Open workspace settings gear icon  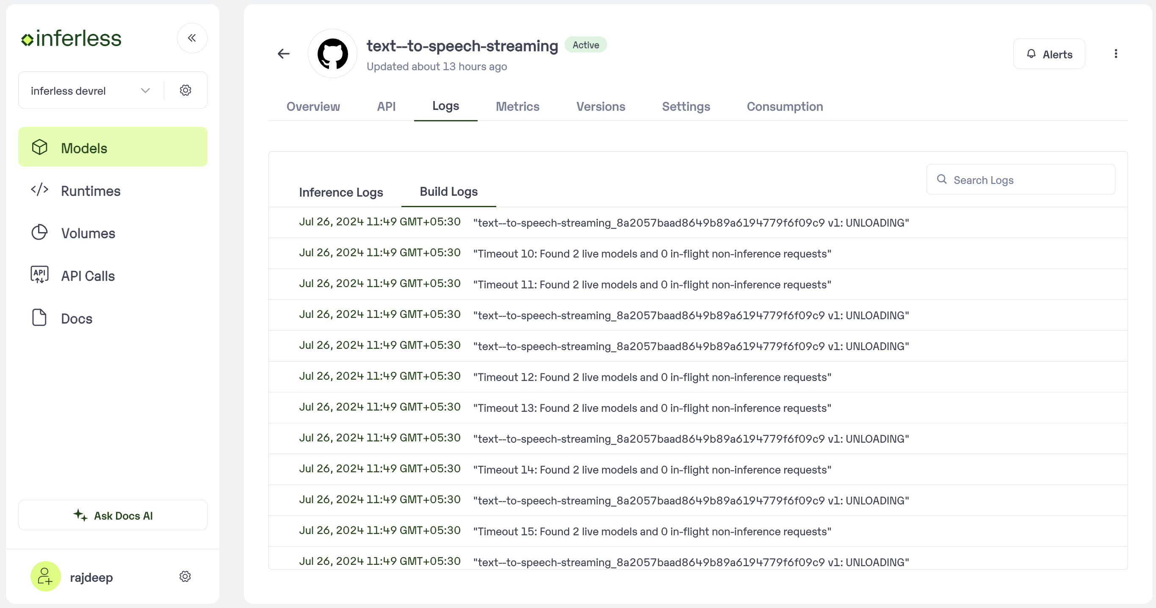coord(185,90)
